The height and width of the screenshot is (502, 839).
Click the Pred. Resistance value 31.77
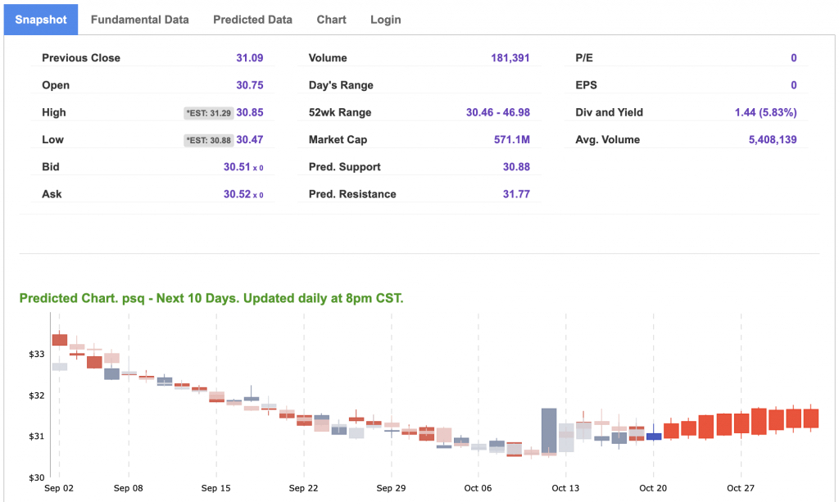pos(516,194)
